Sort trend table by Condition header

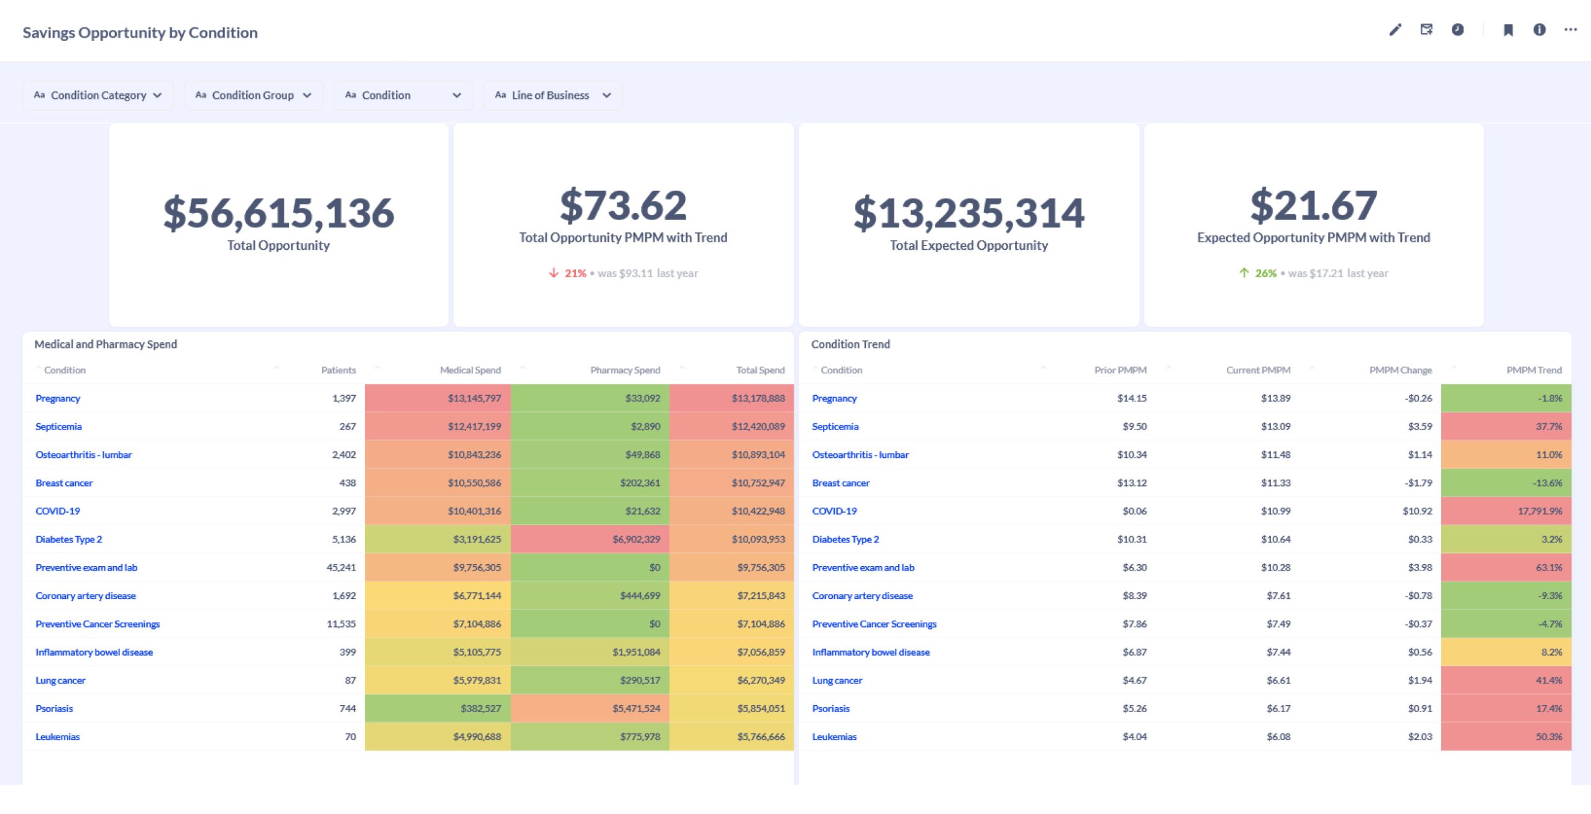click(x=841, y=370)
